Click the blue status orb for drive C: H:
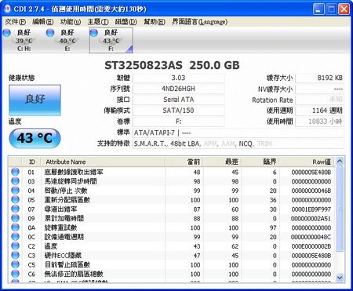 [x=6, y=33]
